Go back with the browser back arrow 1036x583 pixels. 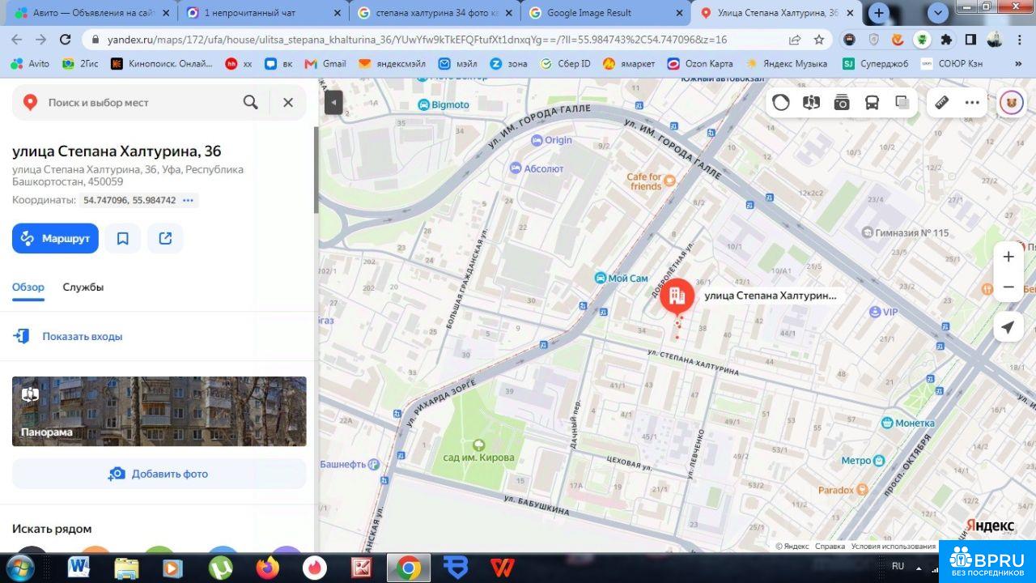[x=17, y=40]
